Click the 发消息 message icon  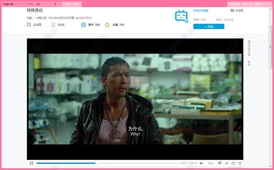coord(232,10)
